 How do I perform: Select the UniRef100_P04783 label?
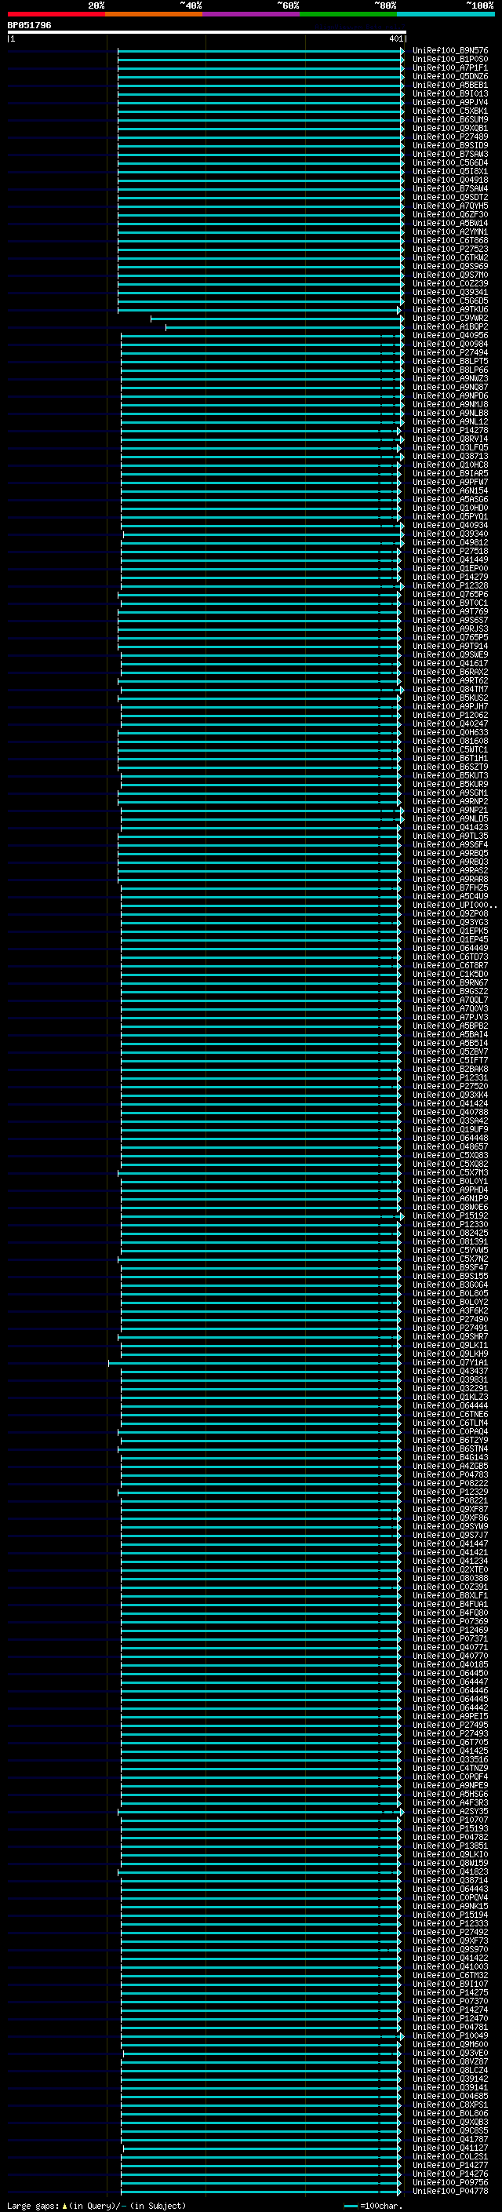449,1474
